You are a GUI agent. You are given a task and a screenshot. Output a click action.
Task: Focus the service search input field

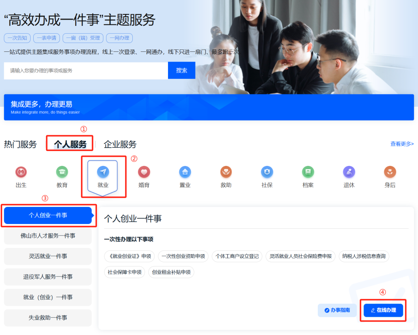tap(86, 71)
